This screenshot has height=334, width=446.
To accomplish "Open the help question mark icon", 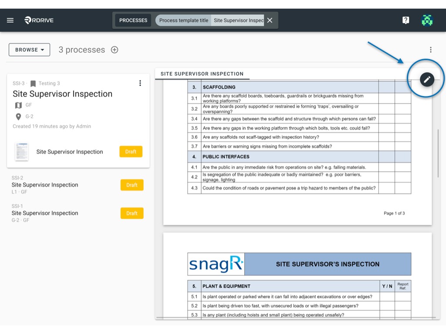I will [x=405, y=20].
